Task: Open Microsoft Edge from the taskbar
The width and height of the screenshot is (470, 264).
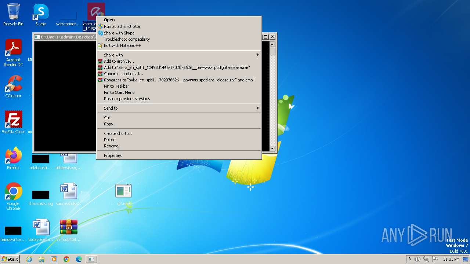Action: [79, 259]
